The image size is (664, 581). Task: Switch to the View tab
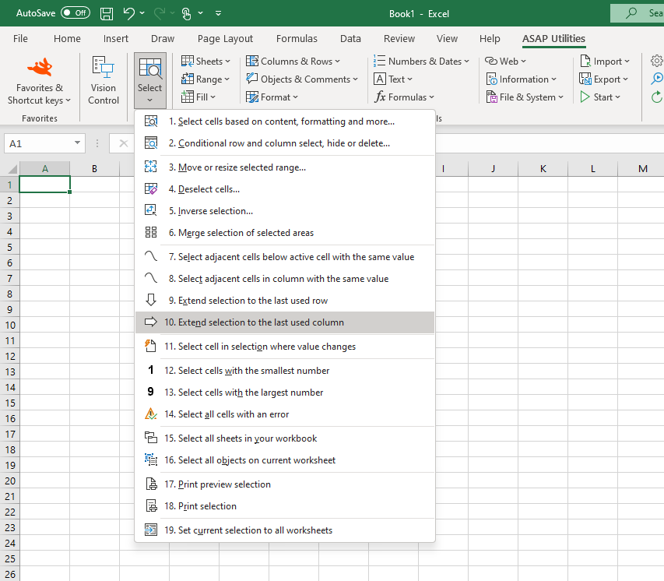click(447, 39)
